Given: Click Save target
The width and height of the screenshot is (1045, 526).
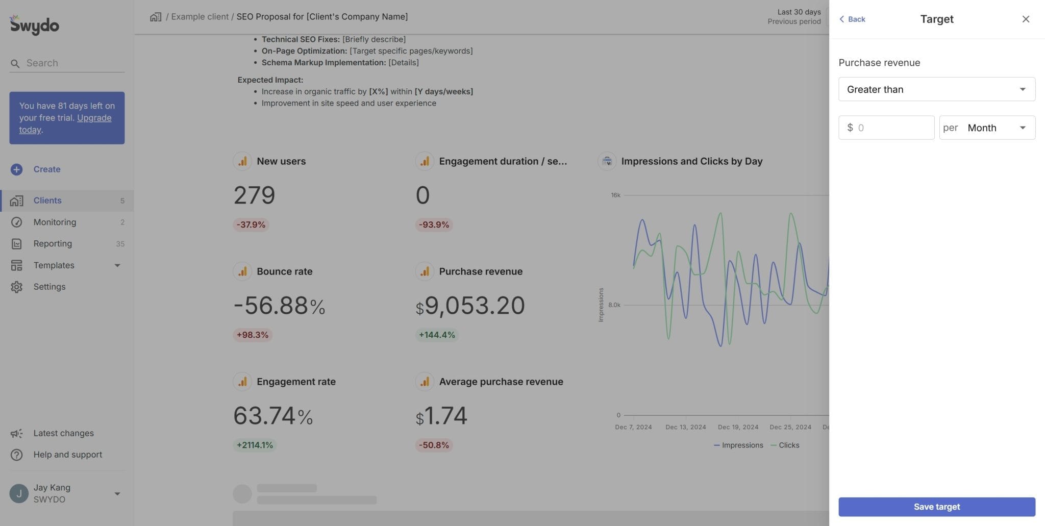Looking at the screenshot, I should tap(936, 507).
